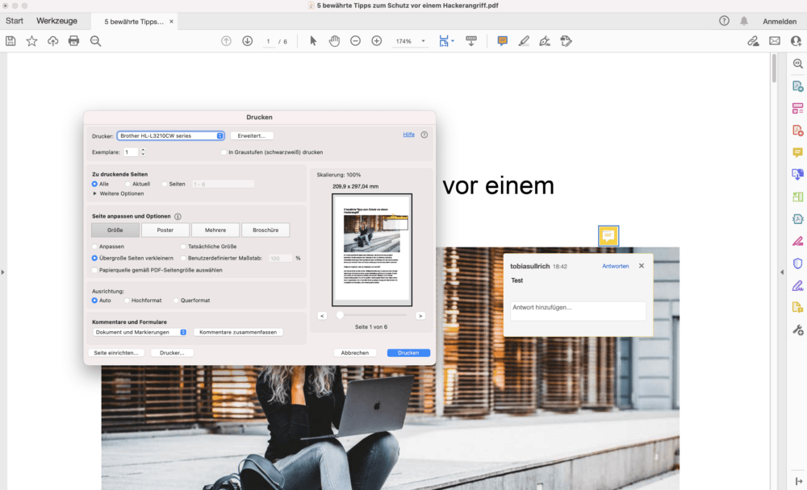Open comment tool in right sidebar
This screenshot has width=807, height=490.
click(x=797, y=152)
